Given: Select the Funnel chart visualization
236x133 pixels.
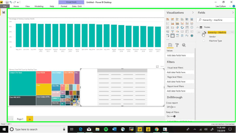Looking at the screenshot, I should pos(173,32).
